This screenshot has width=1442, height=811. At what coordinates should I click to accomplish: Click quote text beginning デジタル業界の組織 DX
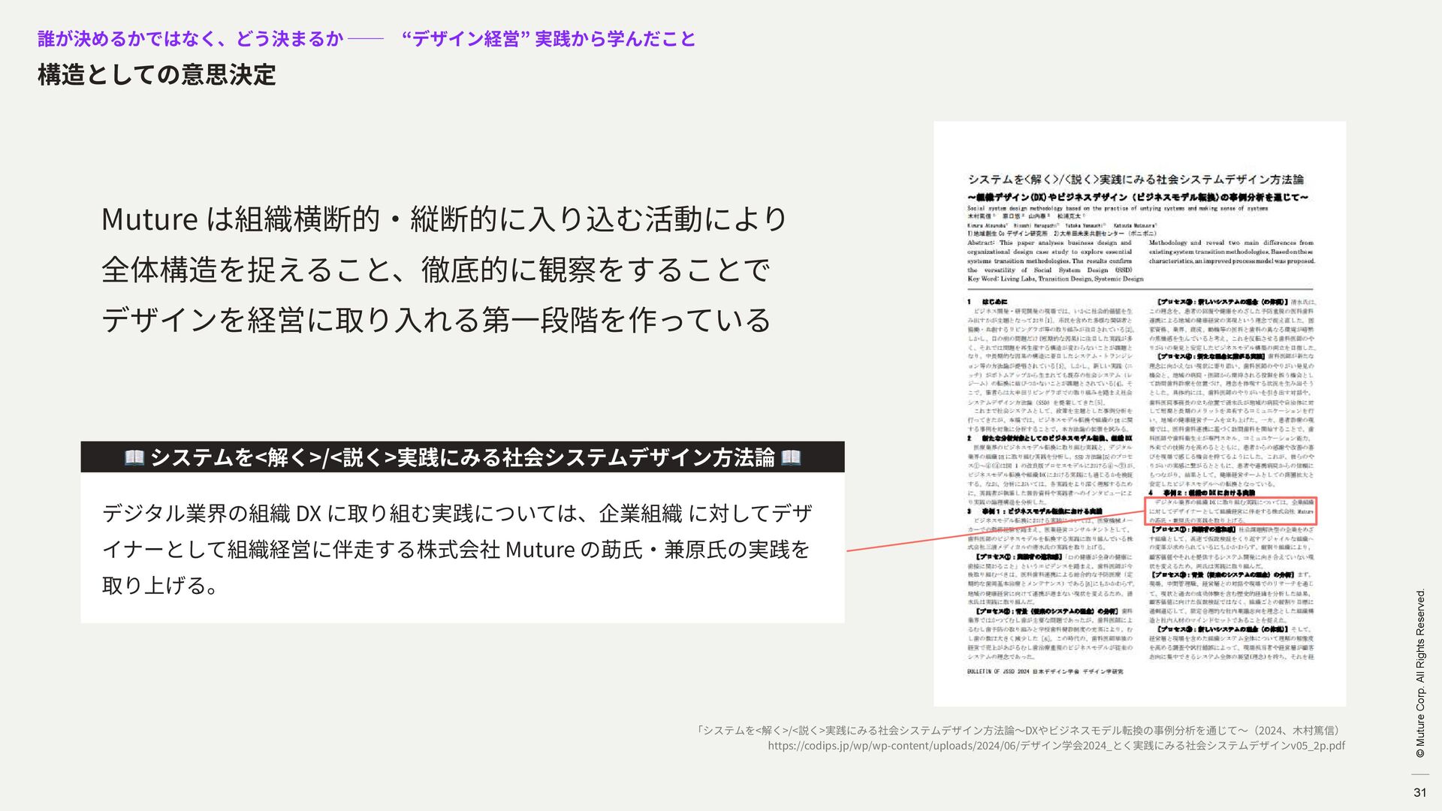pos(457,514)
